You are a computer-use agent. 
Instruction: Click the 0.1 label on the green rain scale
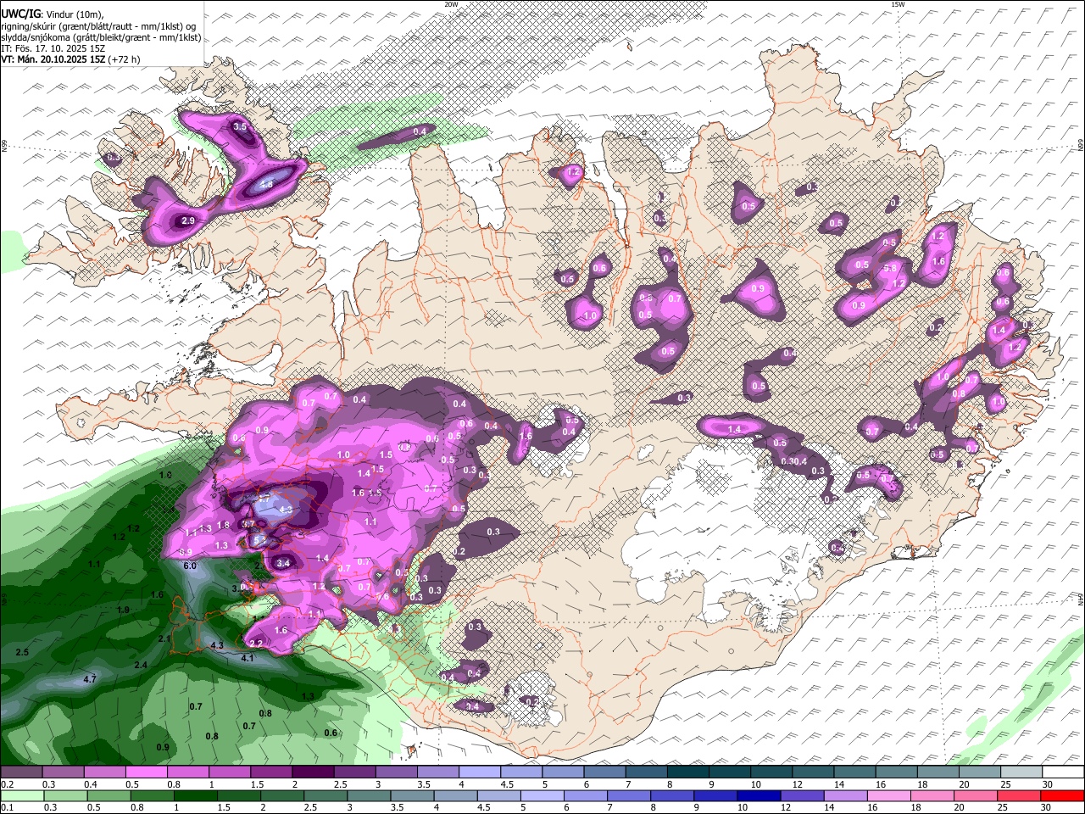point(8,806)
